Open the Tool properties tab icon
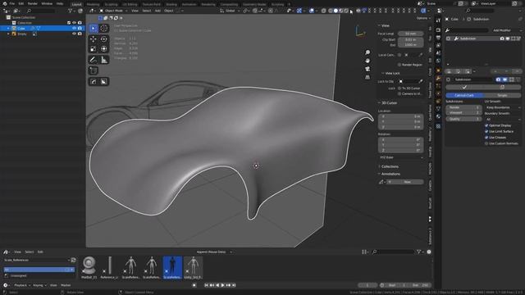Screen dimensions: 525x295 click(x=438, y=20)
